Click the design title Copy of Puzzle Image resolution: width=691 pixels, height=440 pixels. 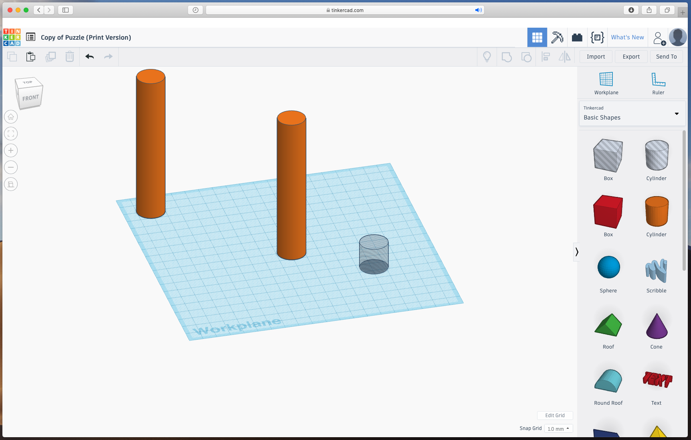[86, 37]
